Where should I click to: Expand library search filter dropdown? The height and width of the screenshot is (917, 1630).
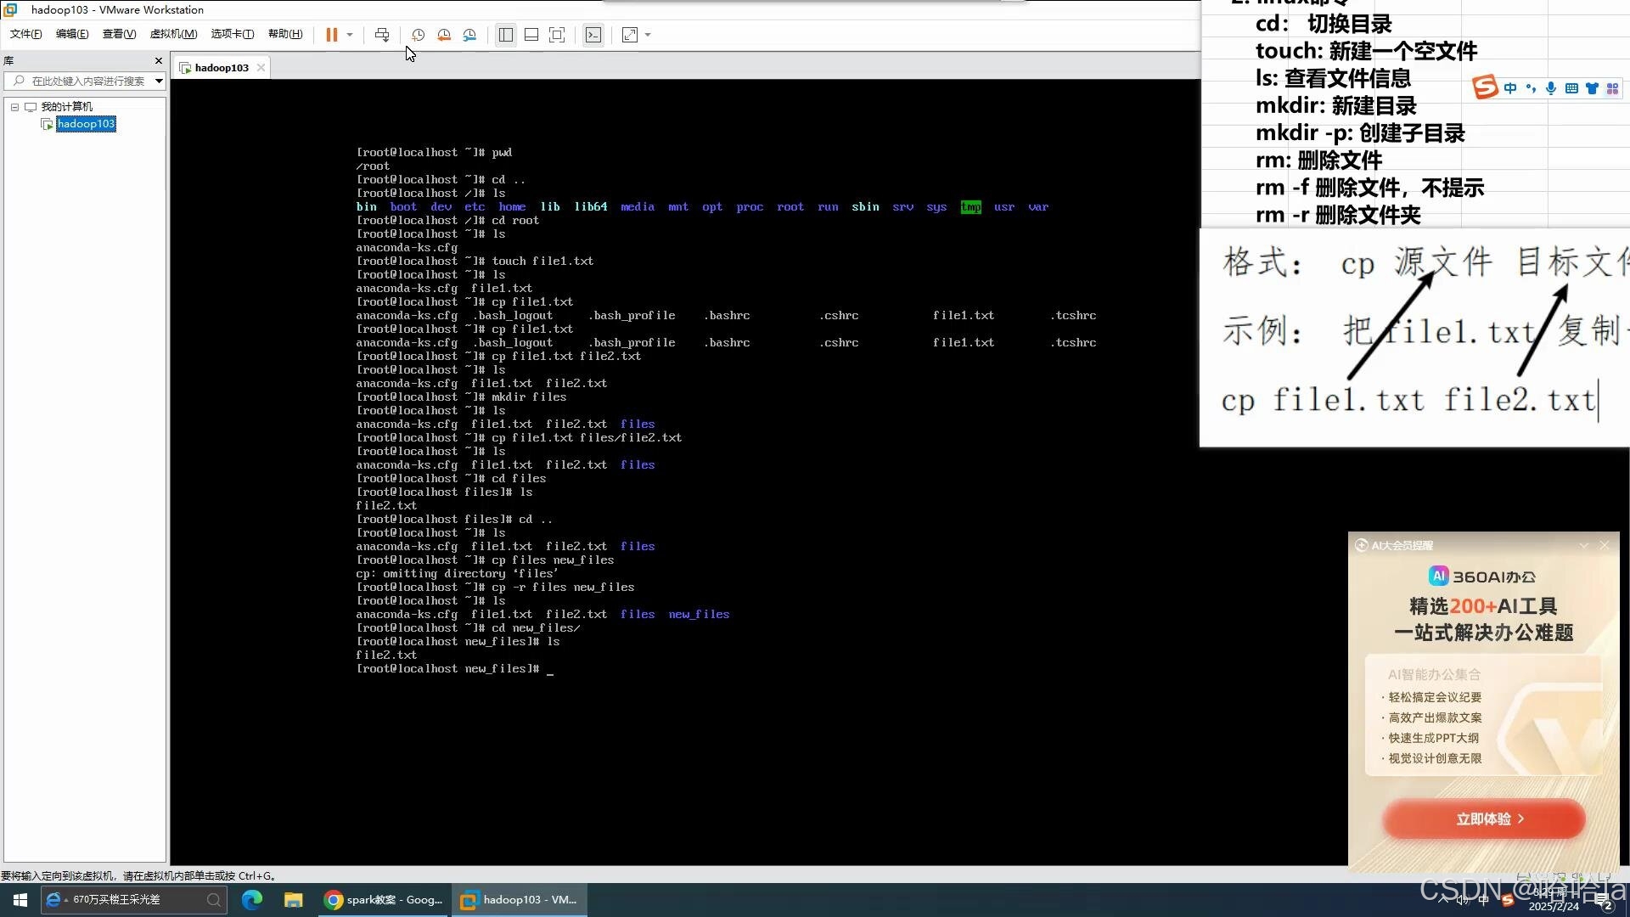pos(159,82)
